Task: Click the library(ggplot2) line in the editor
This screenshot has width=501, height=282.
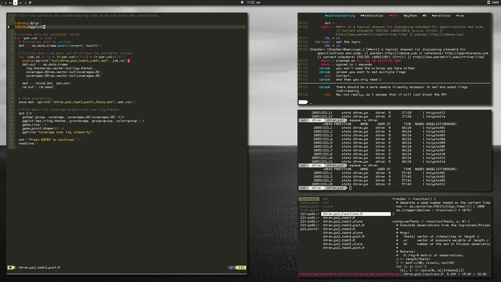Action: pyautogui.click(x=30, y=27)
